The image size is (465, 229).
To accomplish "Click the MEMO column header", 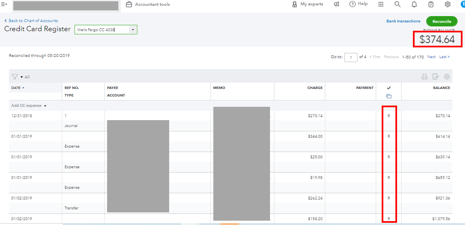I will (219, 88).
